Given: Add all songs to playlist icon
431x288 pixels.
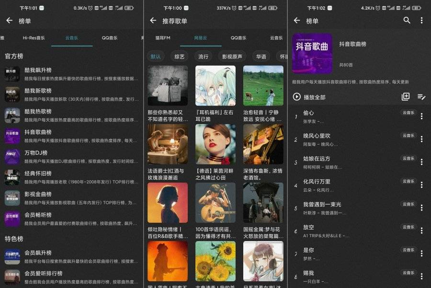Looking at the screenshot, I should coord(406,96).
